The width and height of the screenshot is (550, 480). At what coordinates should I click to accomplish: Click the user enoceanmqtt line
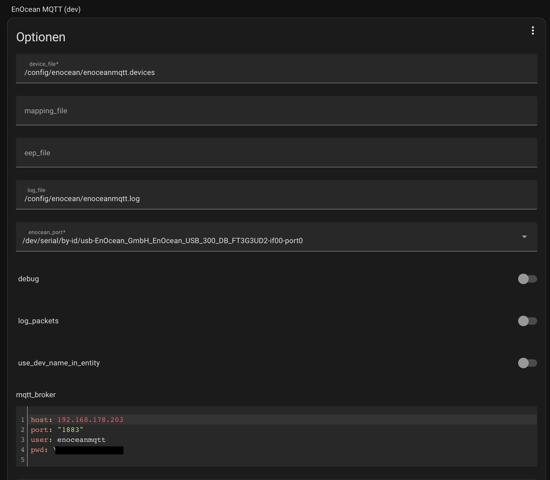282,440
